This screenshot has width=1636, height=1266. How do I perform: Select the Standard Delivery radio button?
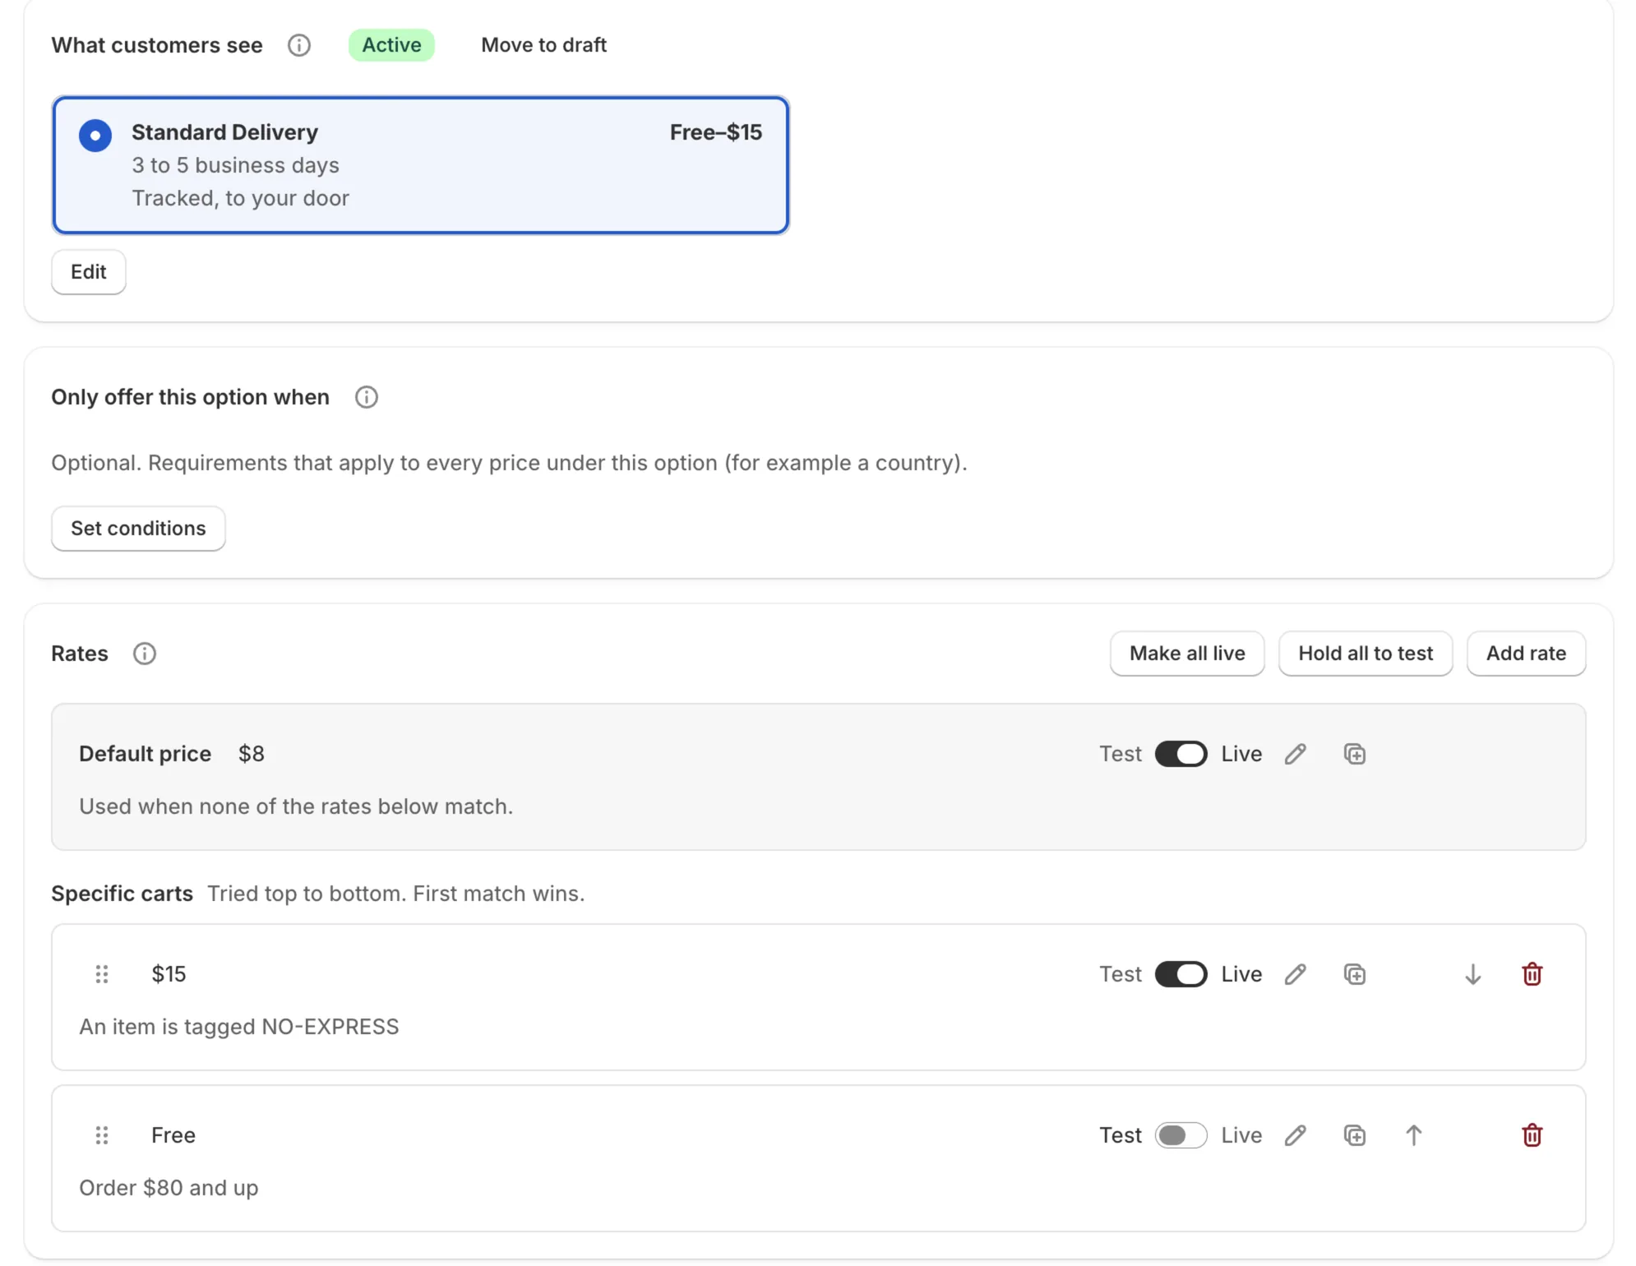click(x=95, y=136)
